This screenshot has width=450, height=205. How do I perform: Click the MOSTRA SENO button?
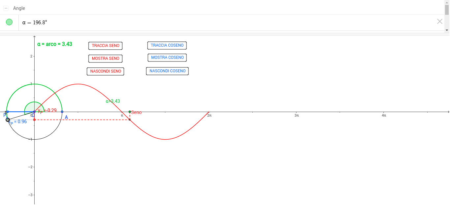(x=105, y=58)
